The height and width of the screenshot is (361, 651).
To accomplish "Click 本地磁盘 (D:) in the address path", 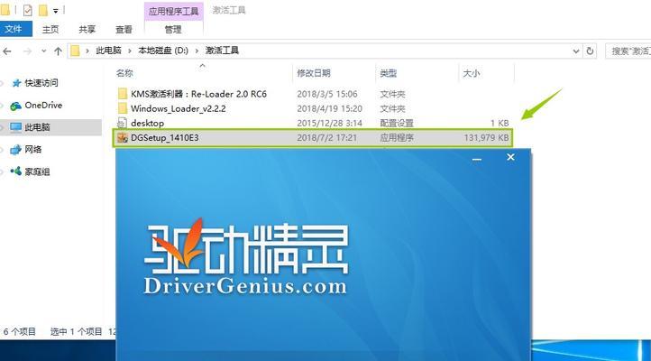I will (163, 51).
